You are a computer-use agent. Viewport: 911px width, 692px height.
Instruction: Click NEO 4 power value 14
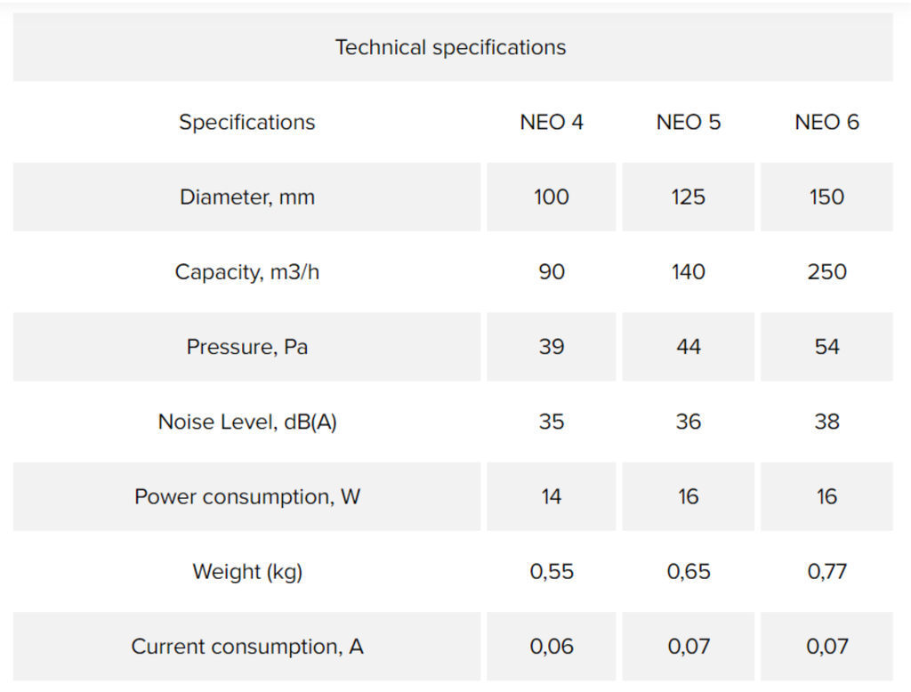(552, 497)
